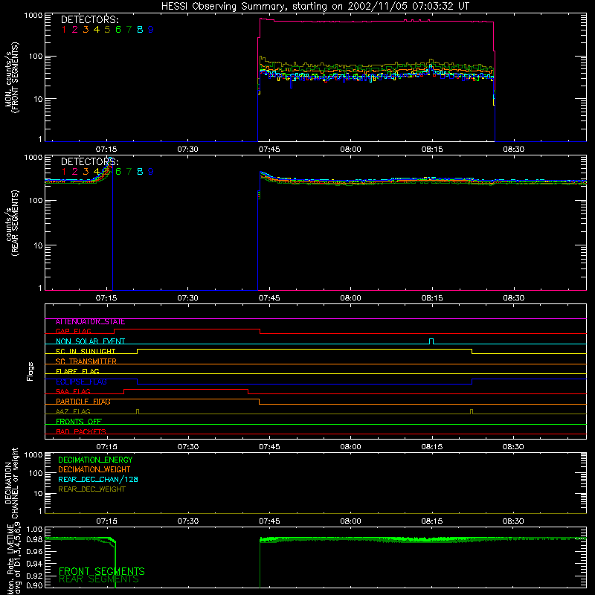Click the SAA_FLAG label
The image size is (595, 595).
(73, 392)
